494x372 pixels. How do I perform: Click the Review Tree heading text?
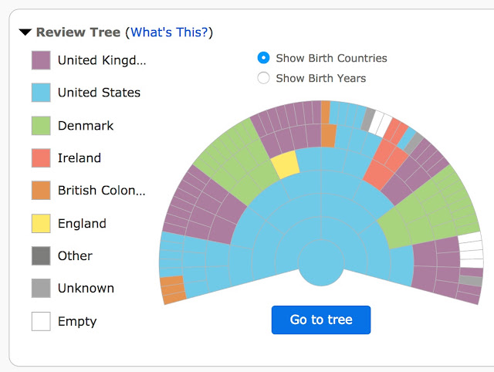click(x=78, y=32)
